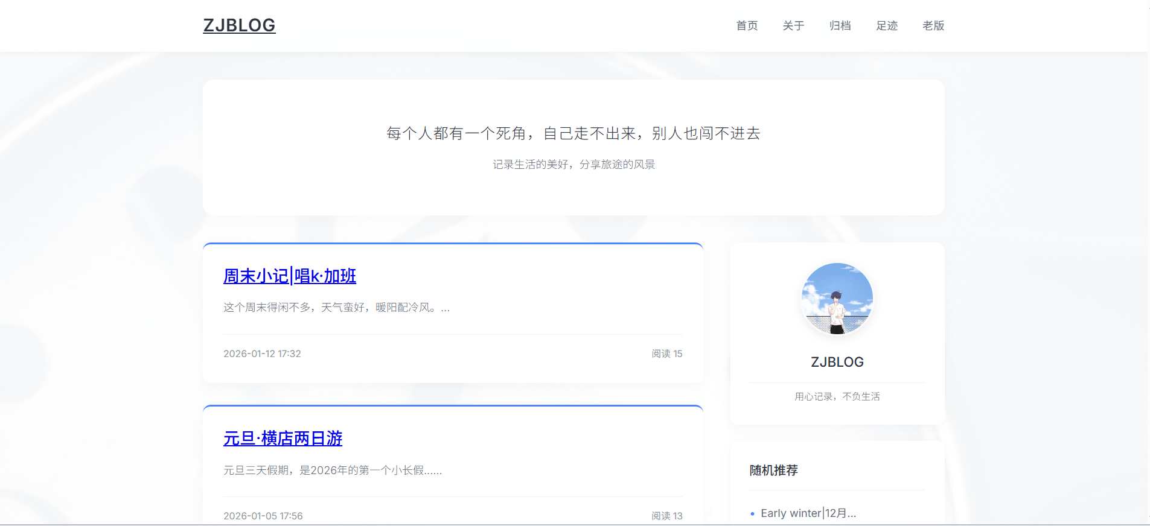Click the ZJBLOG logo in the header
The image size is (1150, 526).
(239, 25)
